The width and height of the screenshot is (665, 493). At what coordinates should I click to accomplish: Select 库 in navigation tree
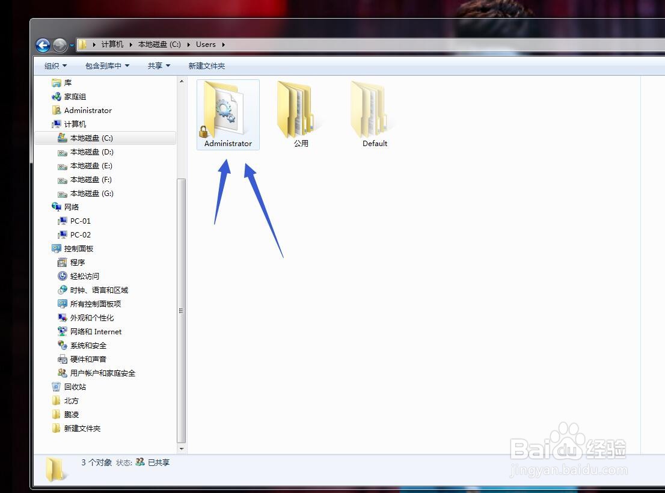pos(62,82)
